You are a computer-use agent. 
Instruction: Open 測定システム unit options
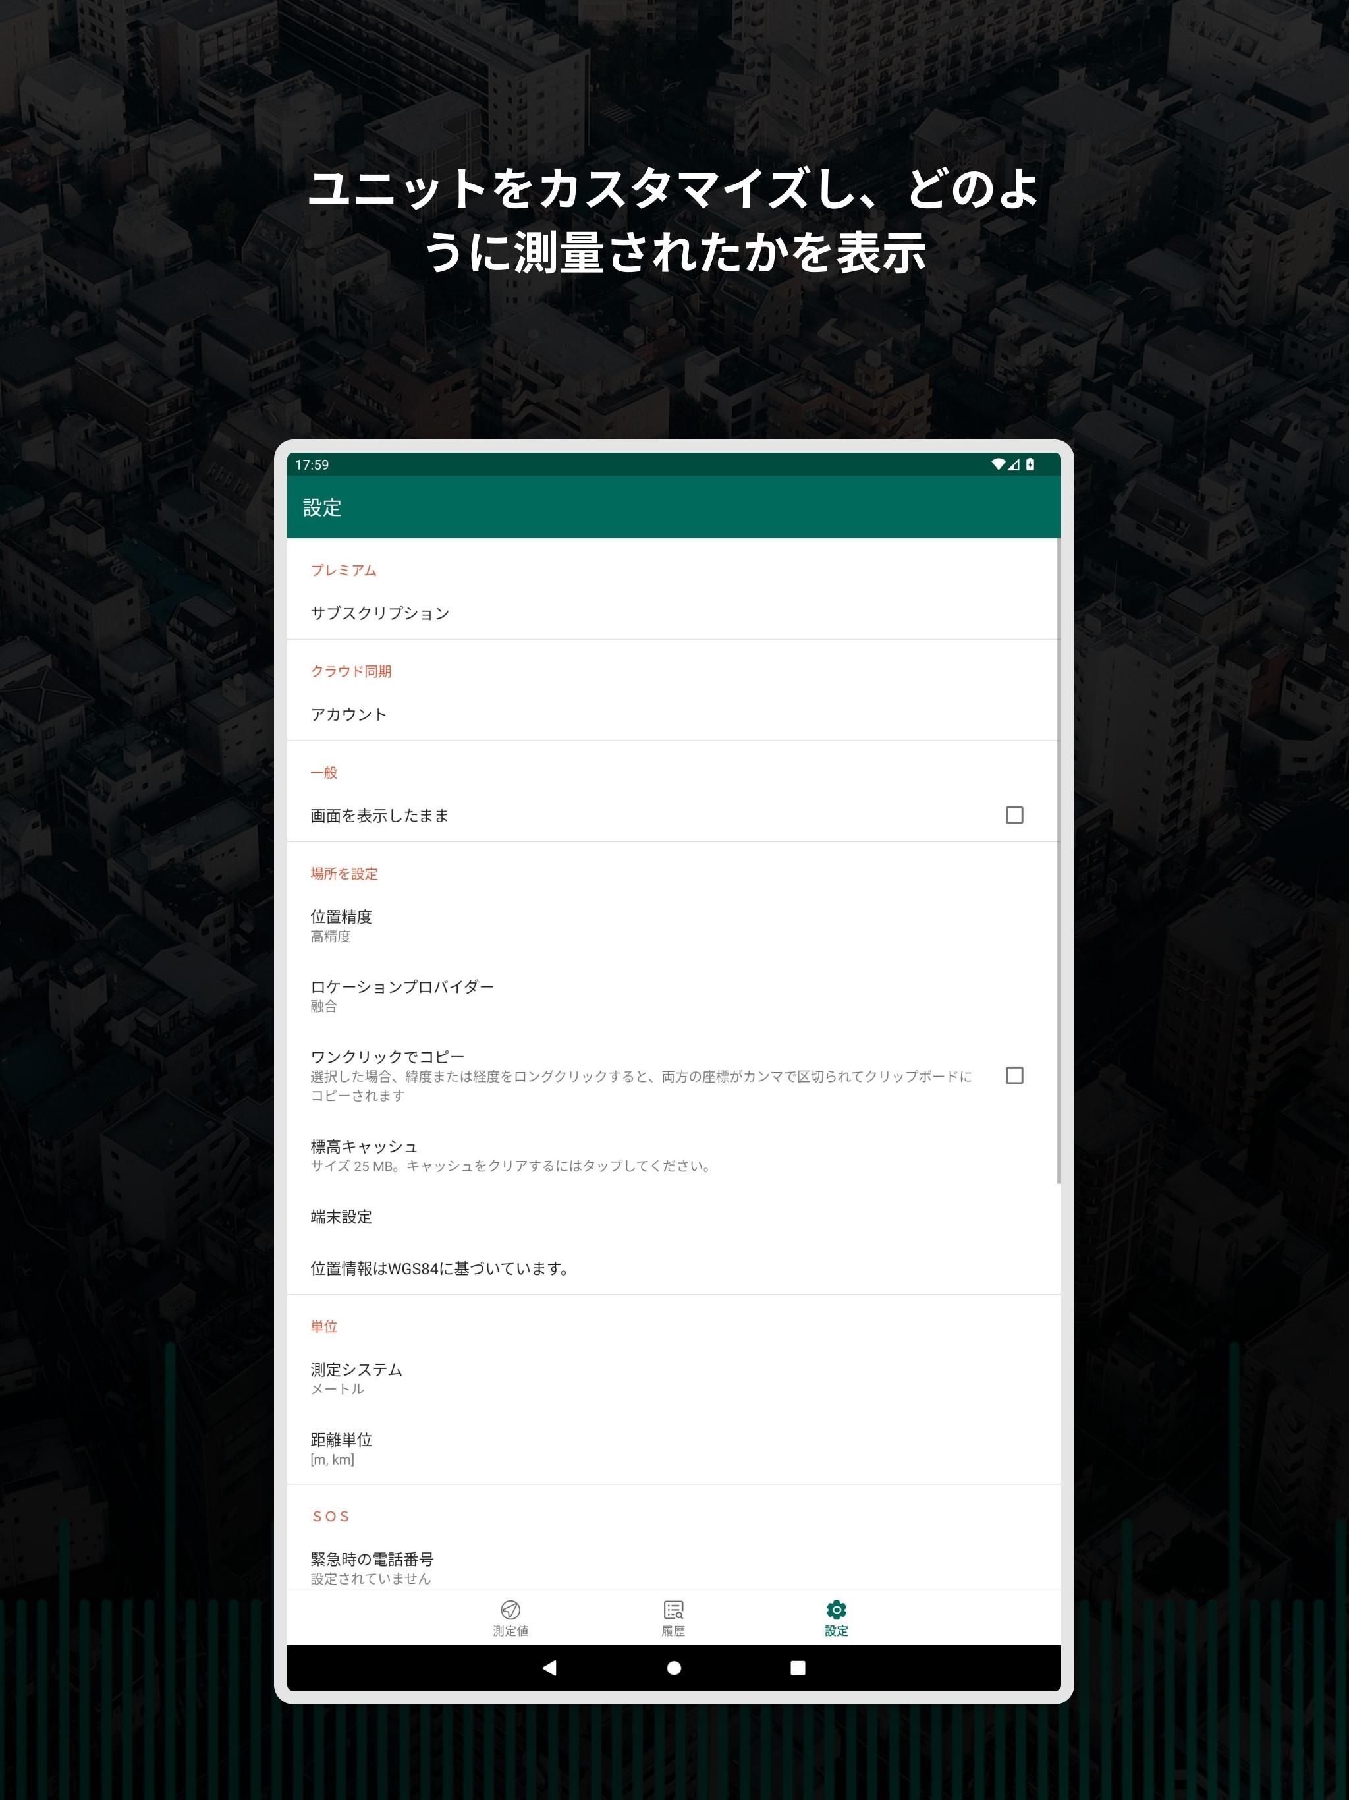tap(674, 1378)
